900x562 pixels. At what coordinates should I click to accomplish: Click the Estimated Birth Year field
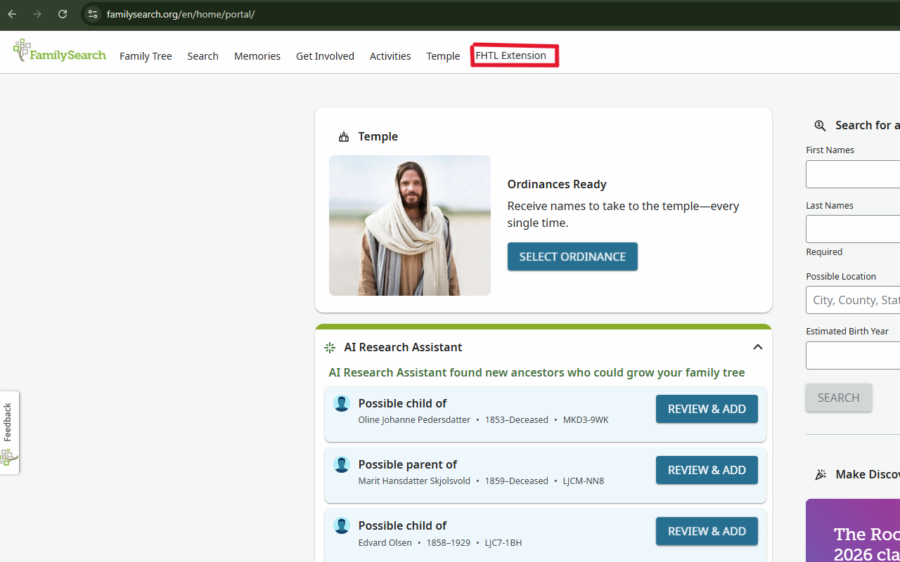pos(853,355)
